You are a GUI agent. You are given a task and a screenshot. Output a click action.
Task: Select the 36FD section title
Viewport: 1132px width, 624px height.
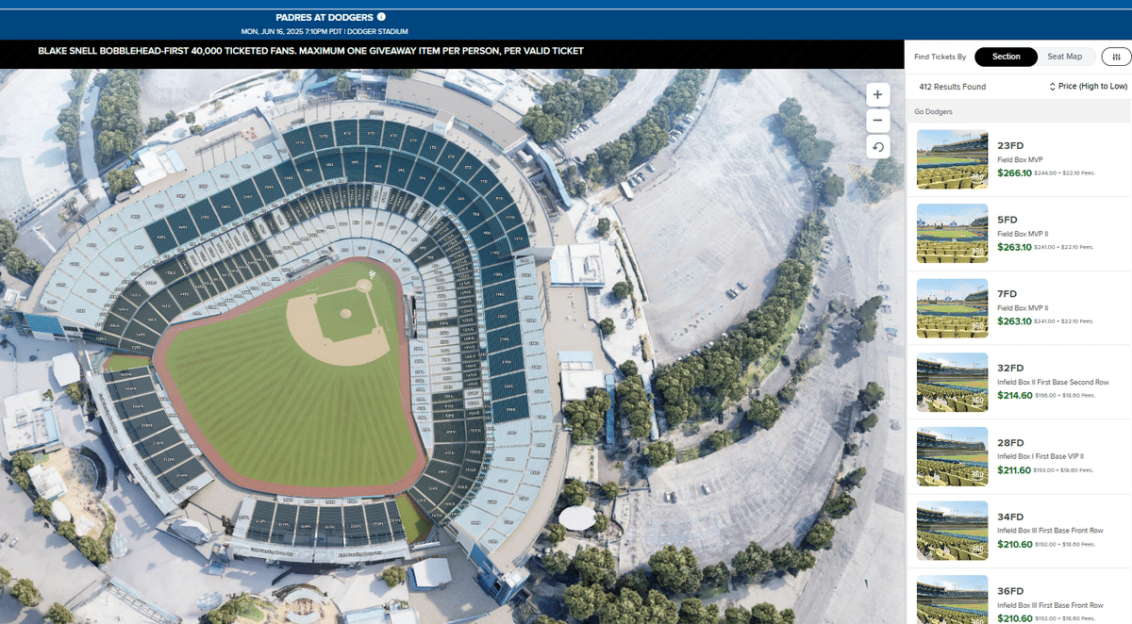coord(1010,592)
